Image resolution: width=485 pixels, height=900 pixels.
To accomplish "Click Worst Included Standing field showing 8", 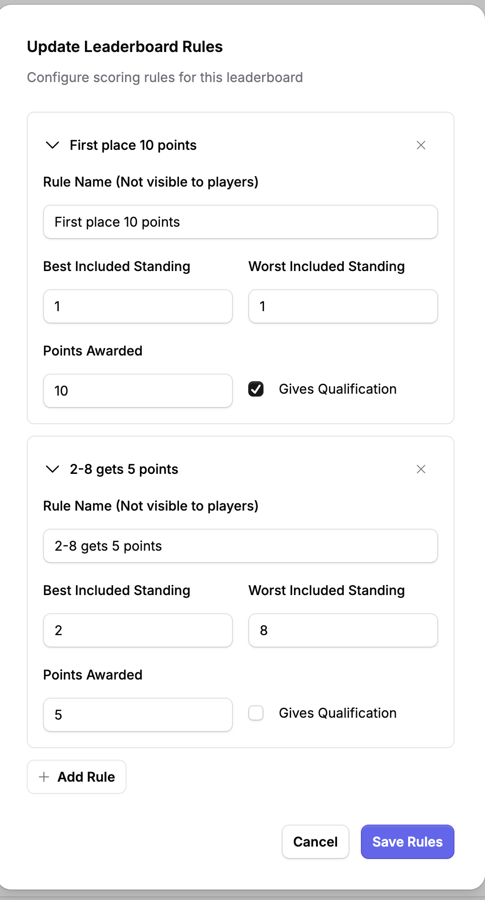I will coord(343,630).
